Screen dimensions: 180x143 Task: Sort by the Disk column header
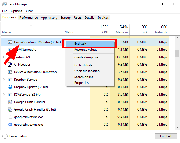139,30
